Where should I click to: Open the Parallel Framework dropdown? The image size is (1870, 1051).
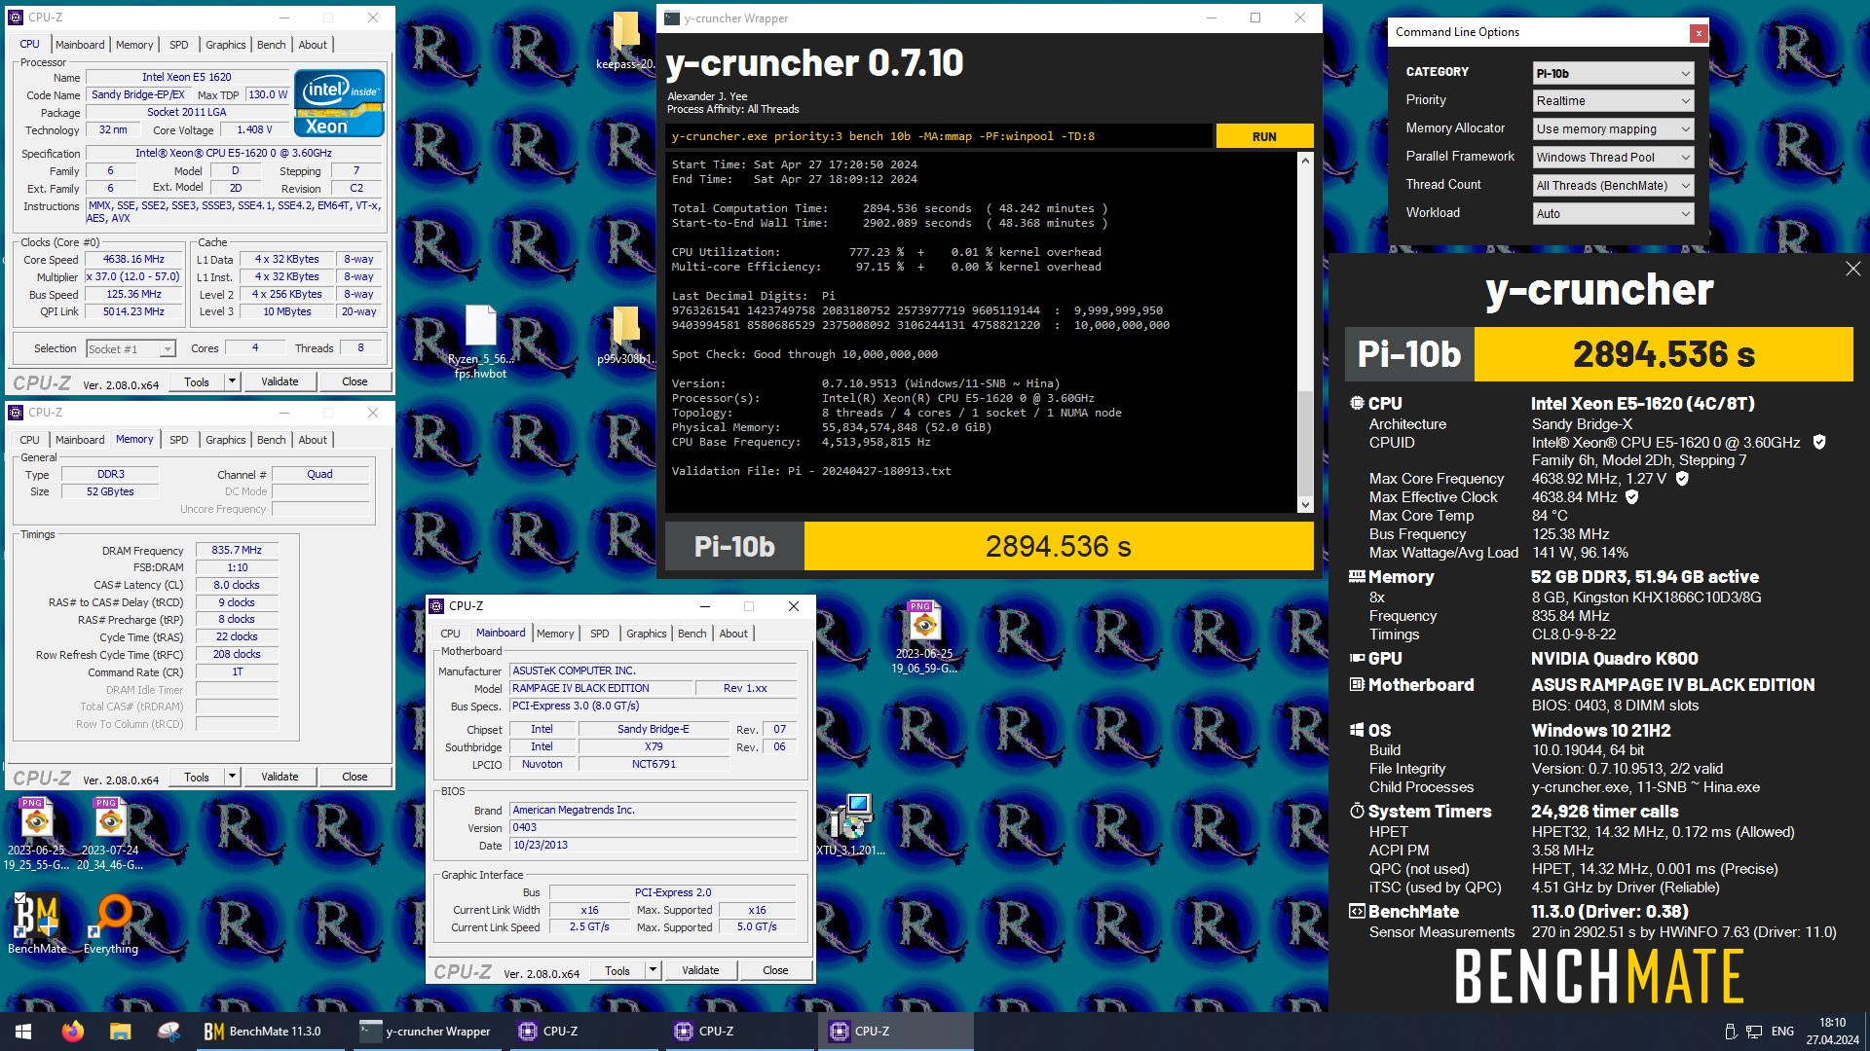pyautogui.click(x=1613, y=158)
